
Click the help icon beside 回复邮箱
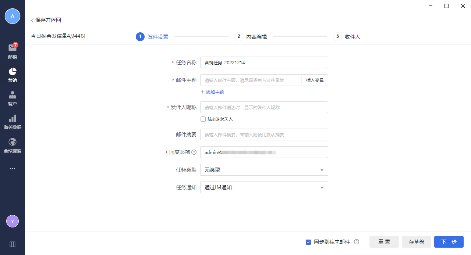pyautogui.click(x=194, y=152)
